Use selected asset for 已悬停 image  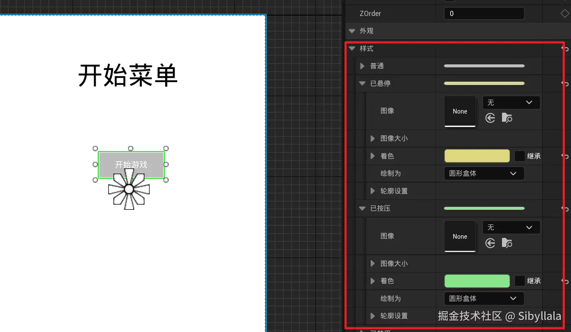pos(490,118)
